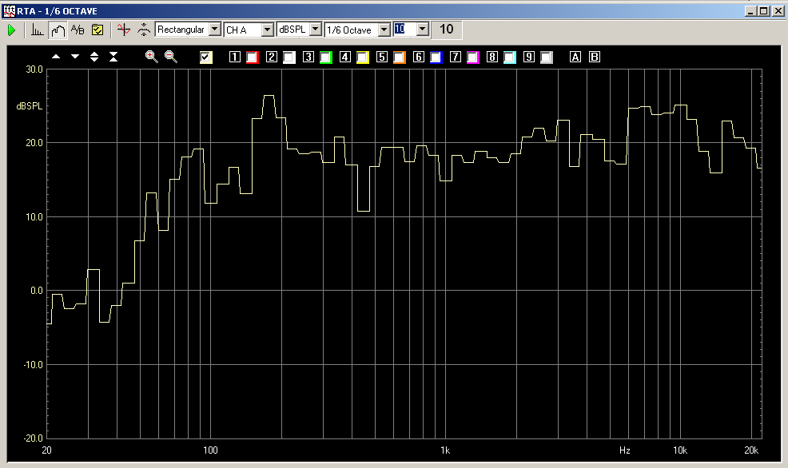Open the dBSPL units dropdown
Viewport: 788px width, 468px height.
pyautogui.click(x=315, y=30)
